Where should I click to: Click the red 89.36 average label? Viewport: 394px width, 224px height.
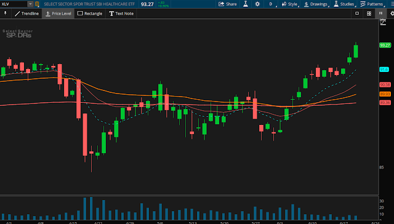385,102
